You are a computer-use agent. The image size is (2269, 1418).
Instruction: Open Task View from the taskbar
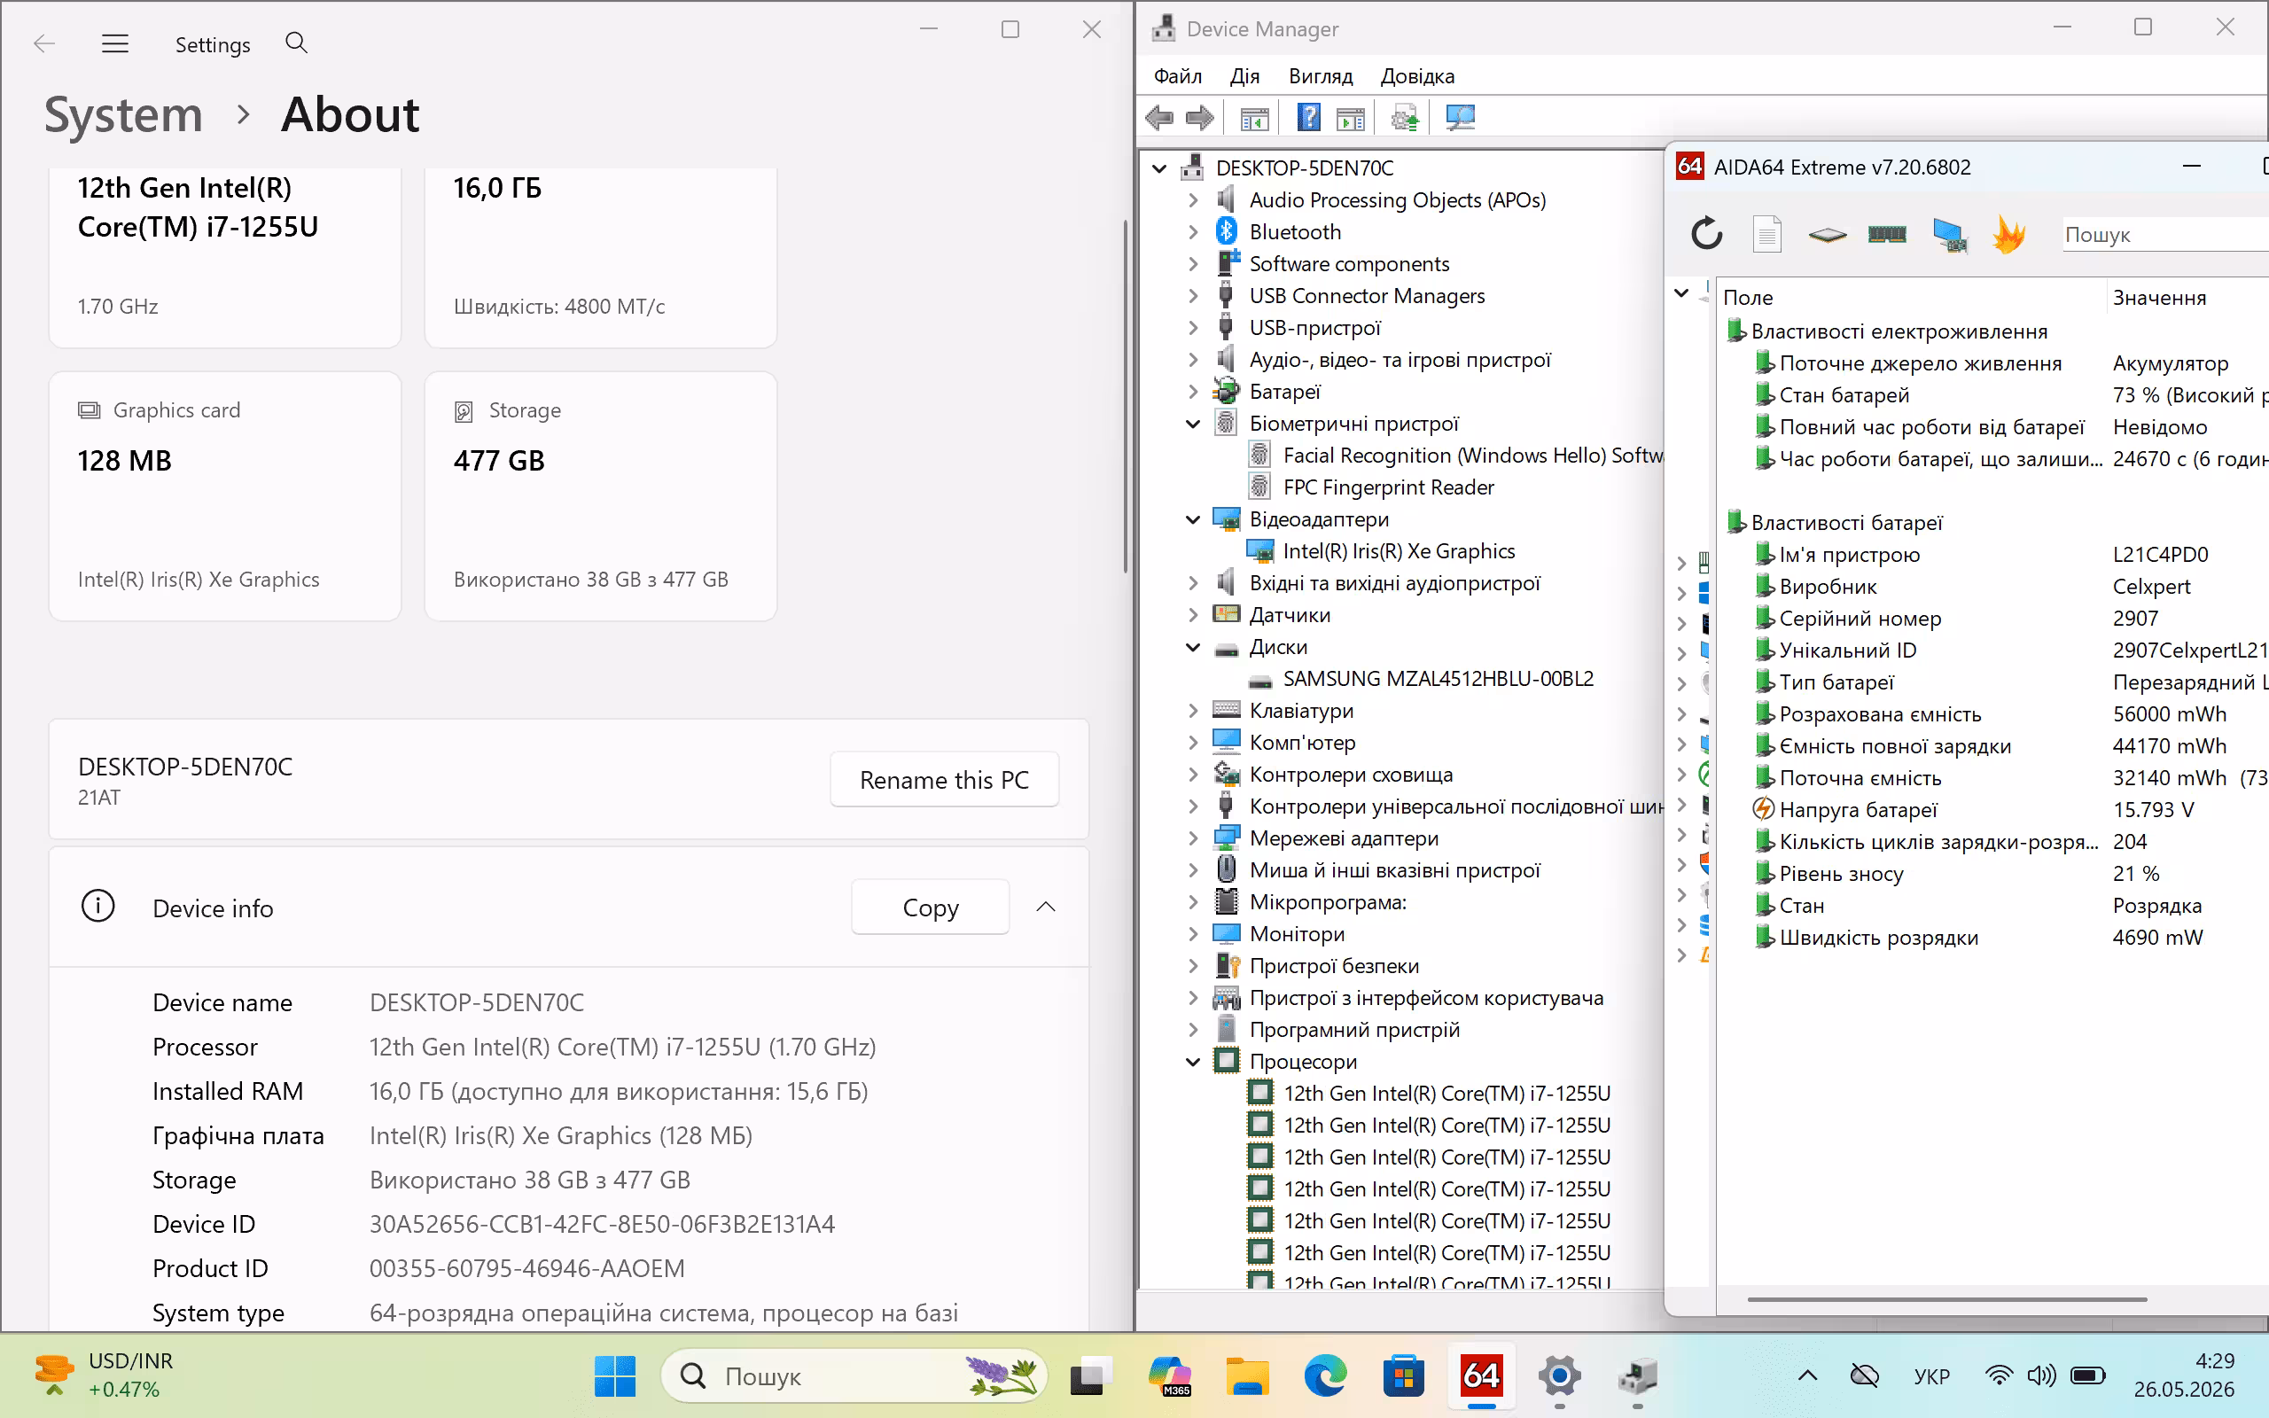(1090, 1375)
